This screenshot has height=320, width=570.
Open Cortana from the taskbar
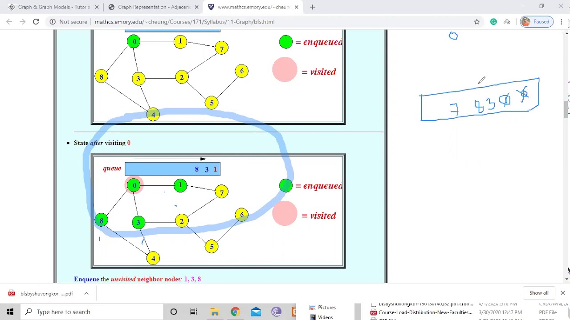pyautogui.click(x=174, y=312)
